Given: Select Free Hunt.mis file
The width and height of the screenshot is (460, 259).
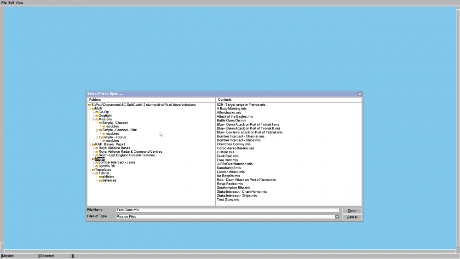Looking at the screenshot, I should click(227, 160).
